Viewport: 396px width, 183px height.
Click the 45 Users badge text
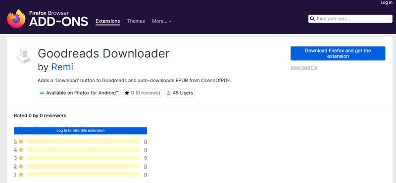pos(183,93)
